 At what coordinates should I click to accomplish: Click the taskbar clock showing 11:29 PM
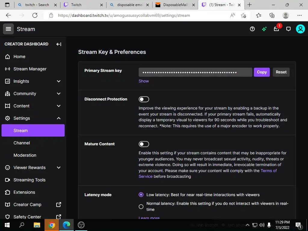click(x=282, y=225)
